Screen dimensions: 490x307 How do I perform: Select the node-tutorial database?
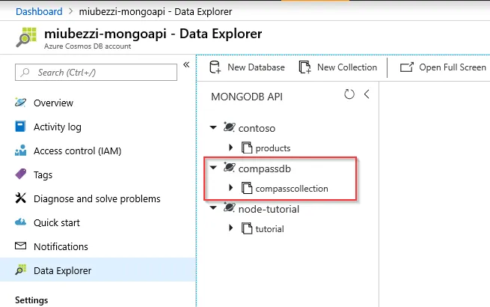tap(269, 209)
